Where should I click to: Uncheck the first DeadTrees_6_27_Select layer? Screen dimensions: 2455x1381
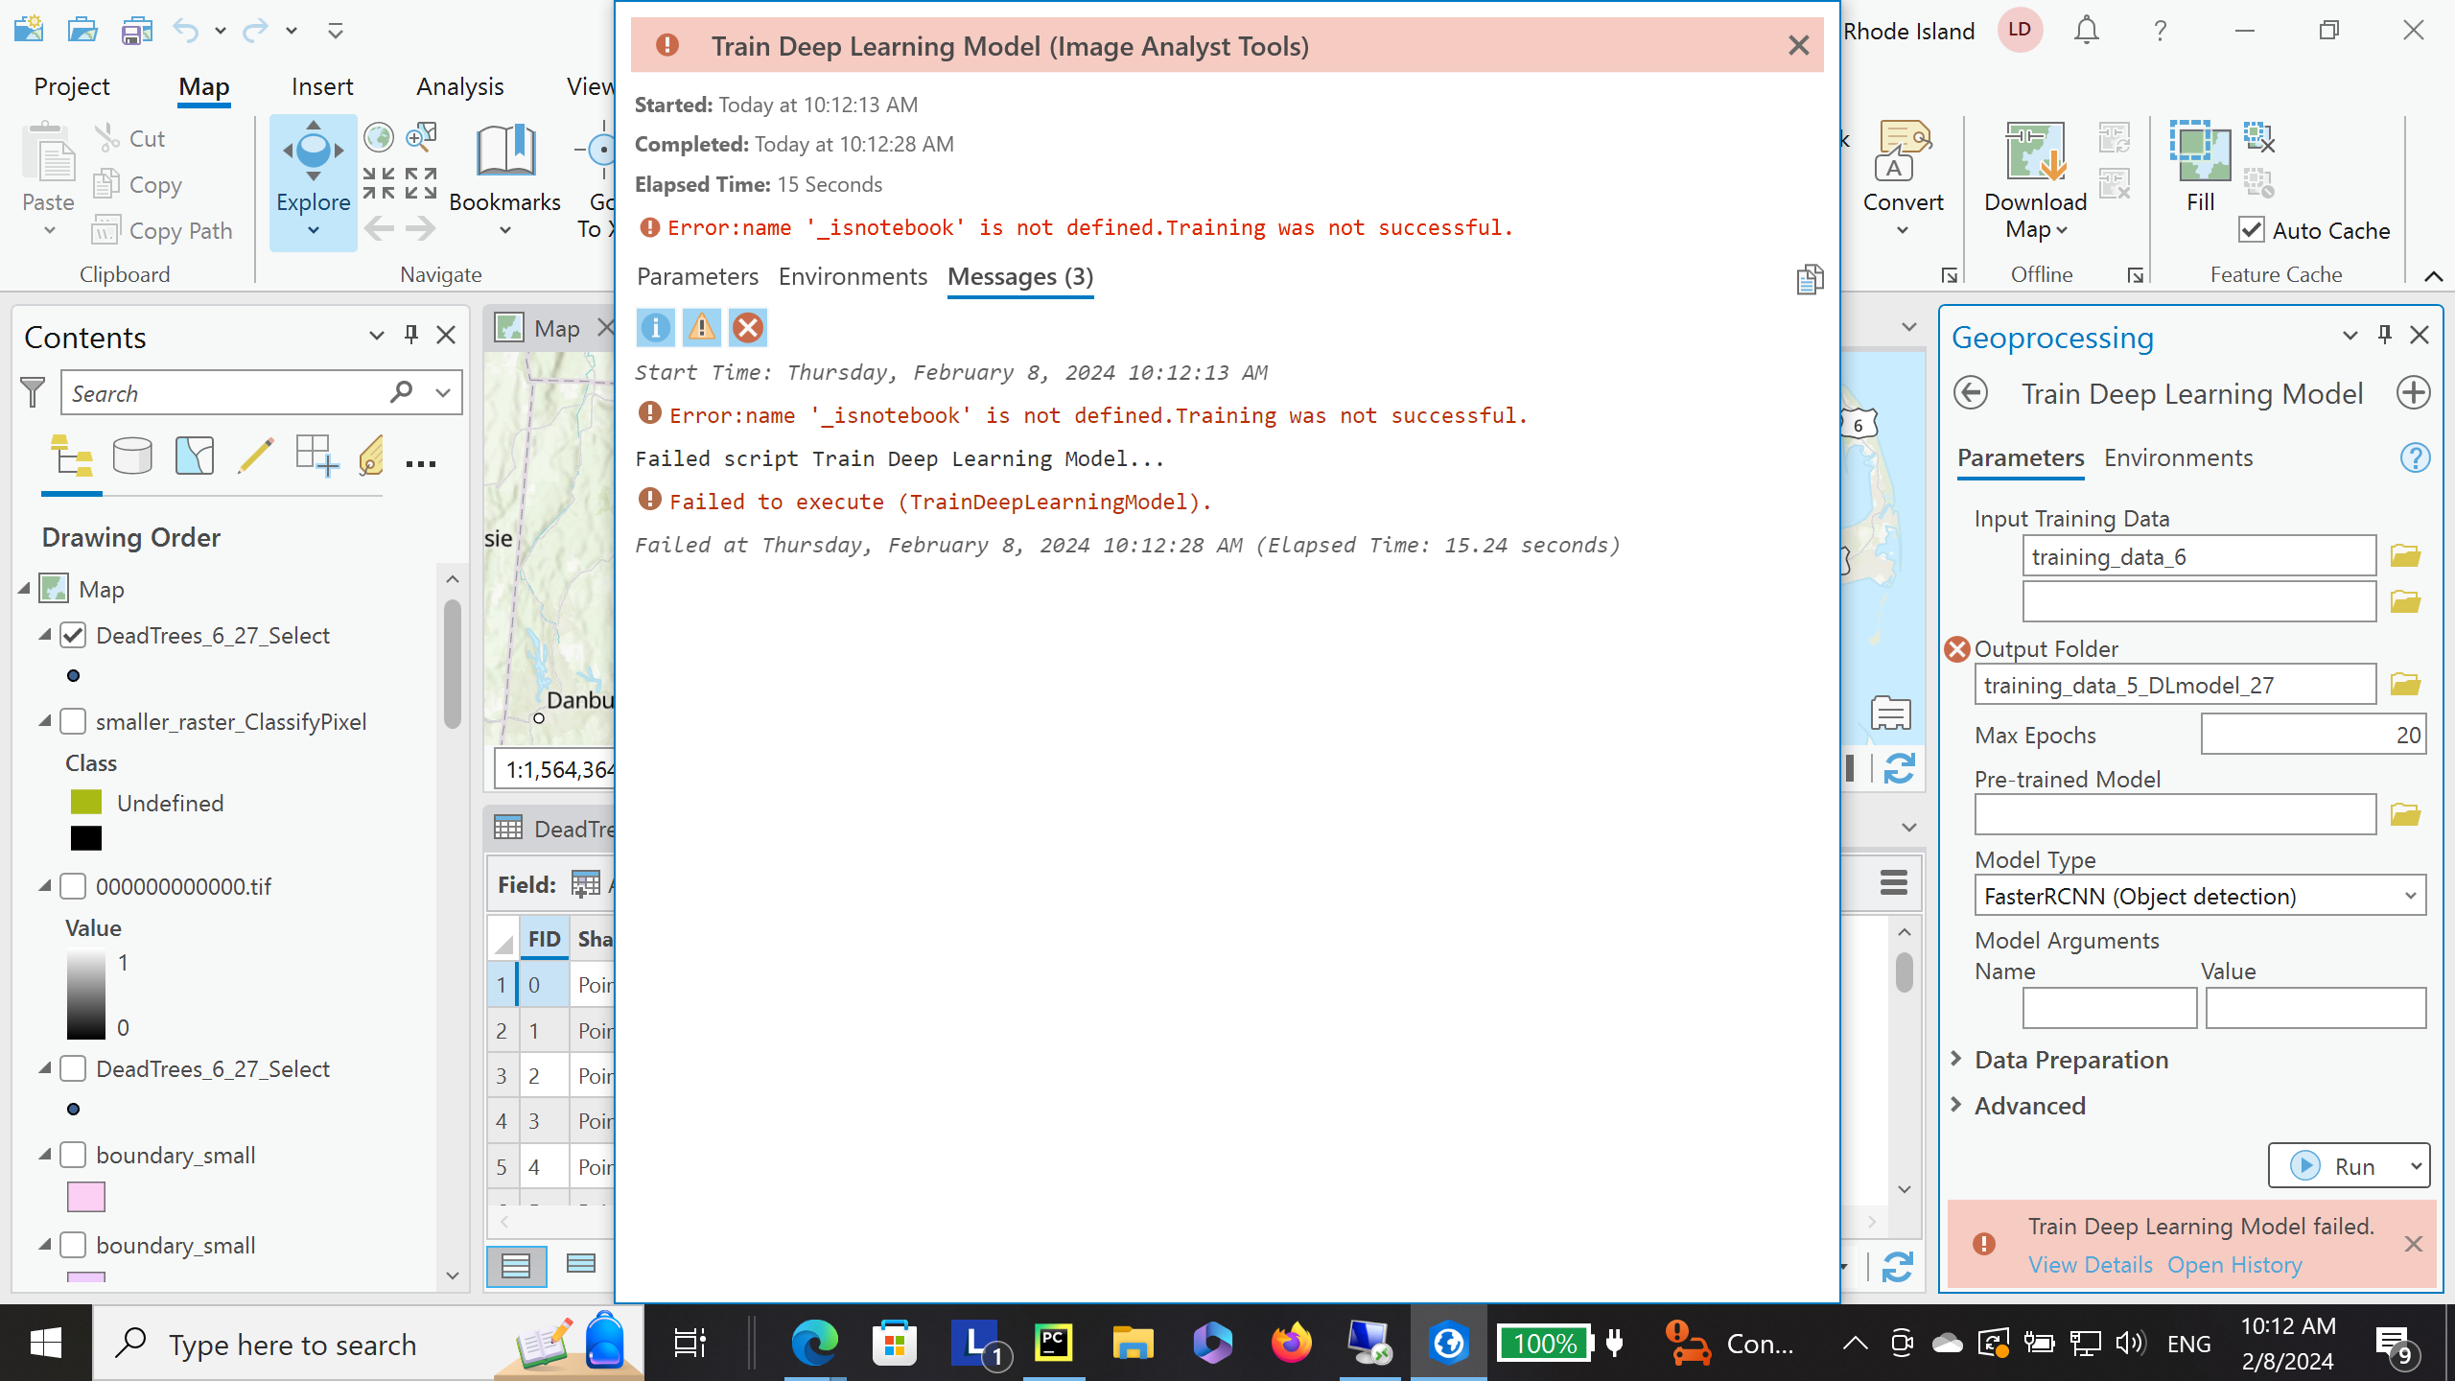pos(74,635)
